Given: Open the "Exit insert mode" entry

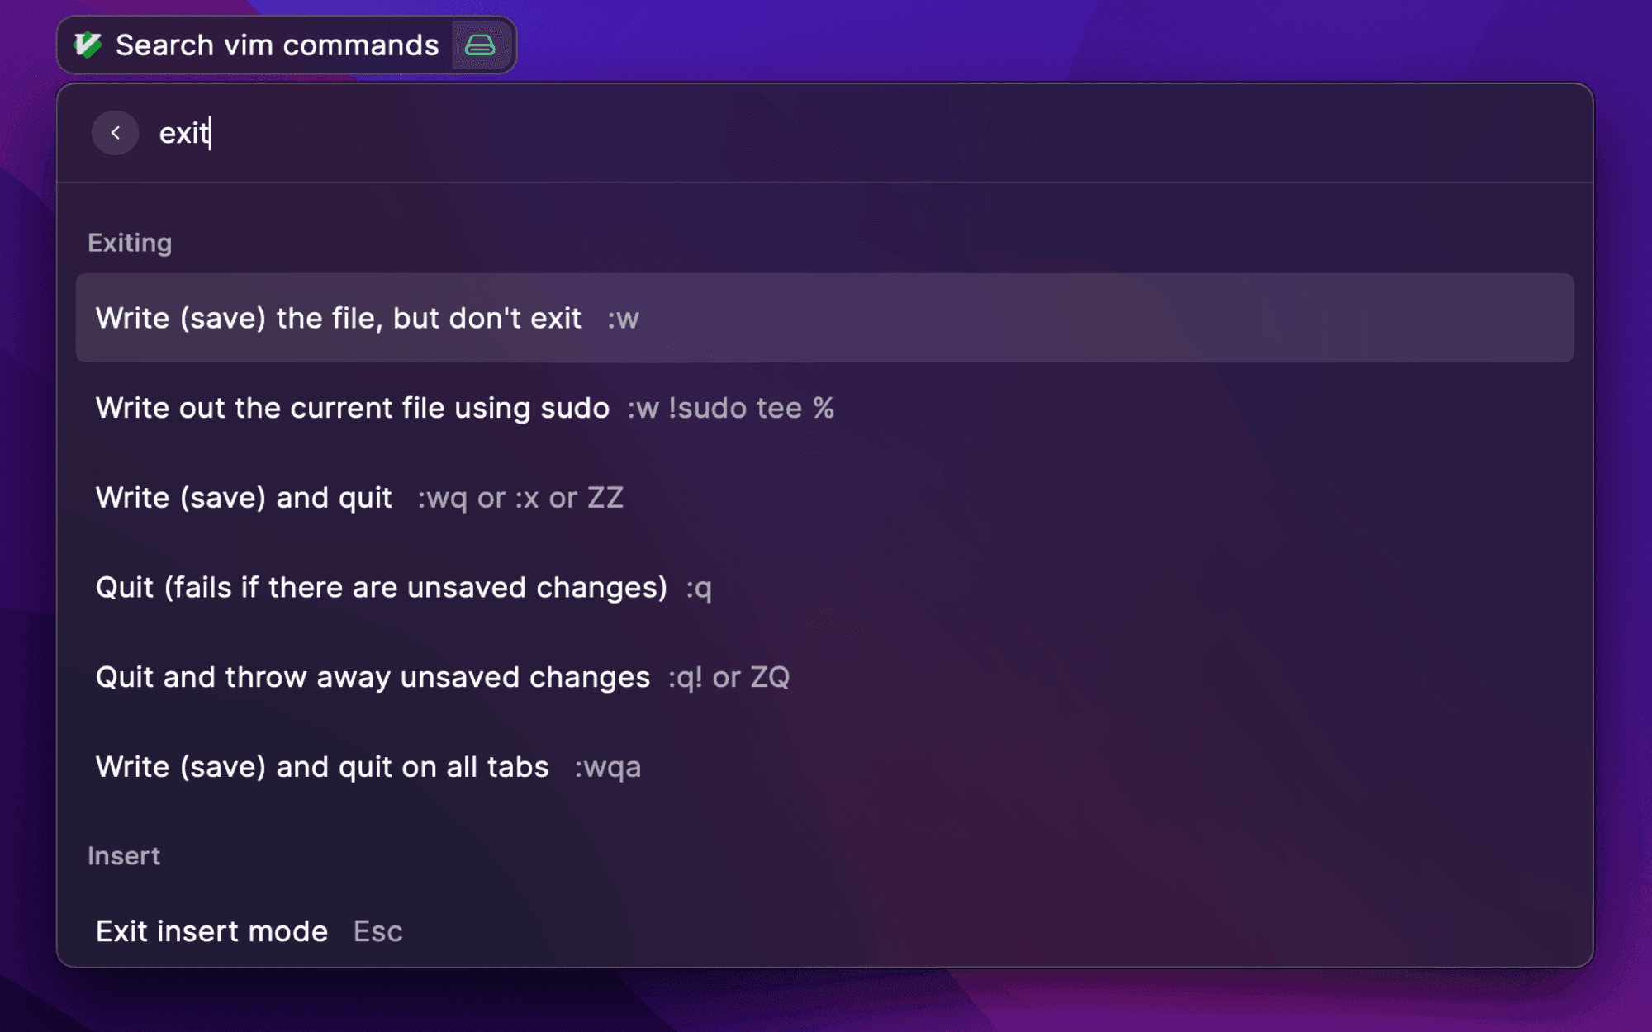Looking at the screenshot, I should [824, 930].
